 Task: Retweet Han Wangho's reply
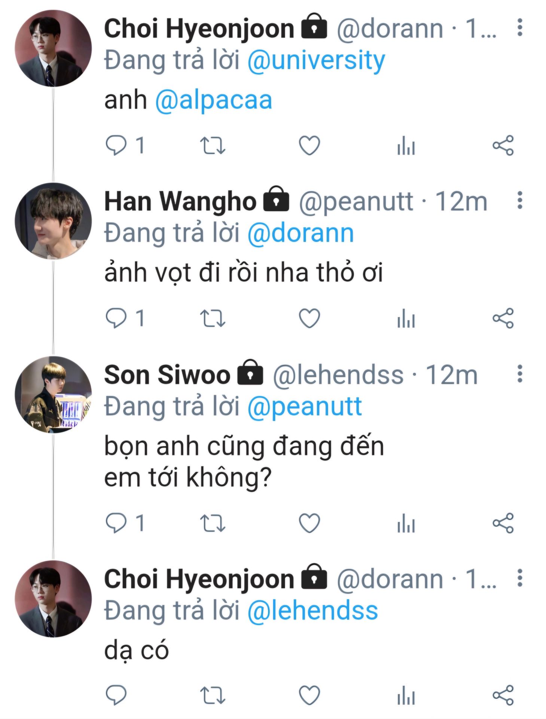pos(213,318)
